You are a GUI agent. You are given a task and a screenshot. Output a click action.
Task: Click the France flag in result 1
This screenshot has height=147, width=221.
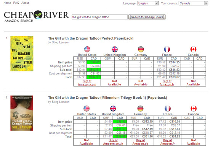(x=167, y=49)
